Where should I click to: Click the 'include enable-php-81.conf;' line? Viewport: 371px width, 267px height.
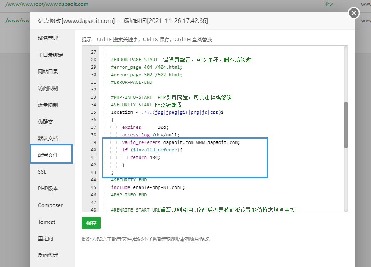coord(148,187)
